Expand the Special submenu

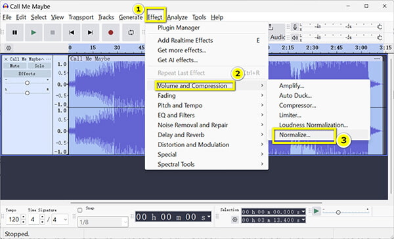pos(207,154)
